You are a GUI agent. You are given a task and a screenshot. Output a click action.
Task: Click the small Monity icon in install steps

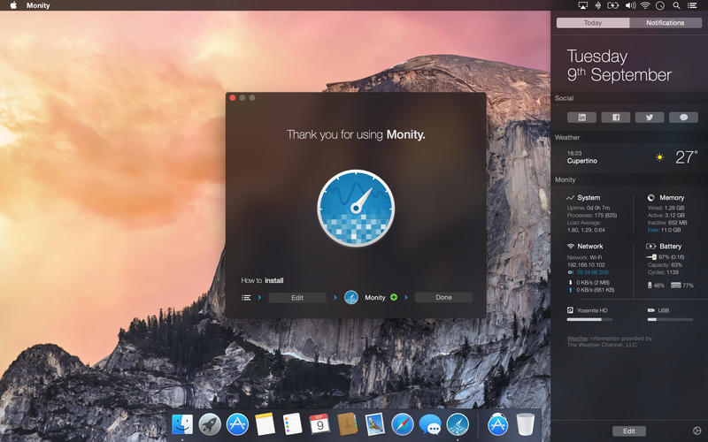point(351,297)
